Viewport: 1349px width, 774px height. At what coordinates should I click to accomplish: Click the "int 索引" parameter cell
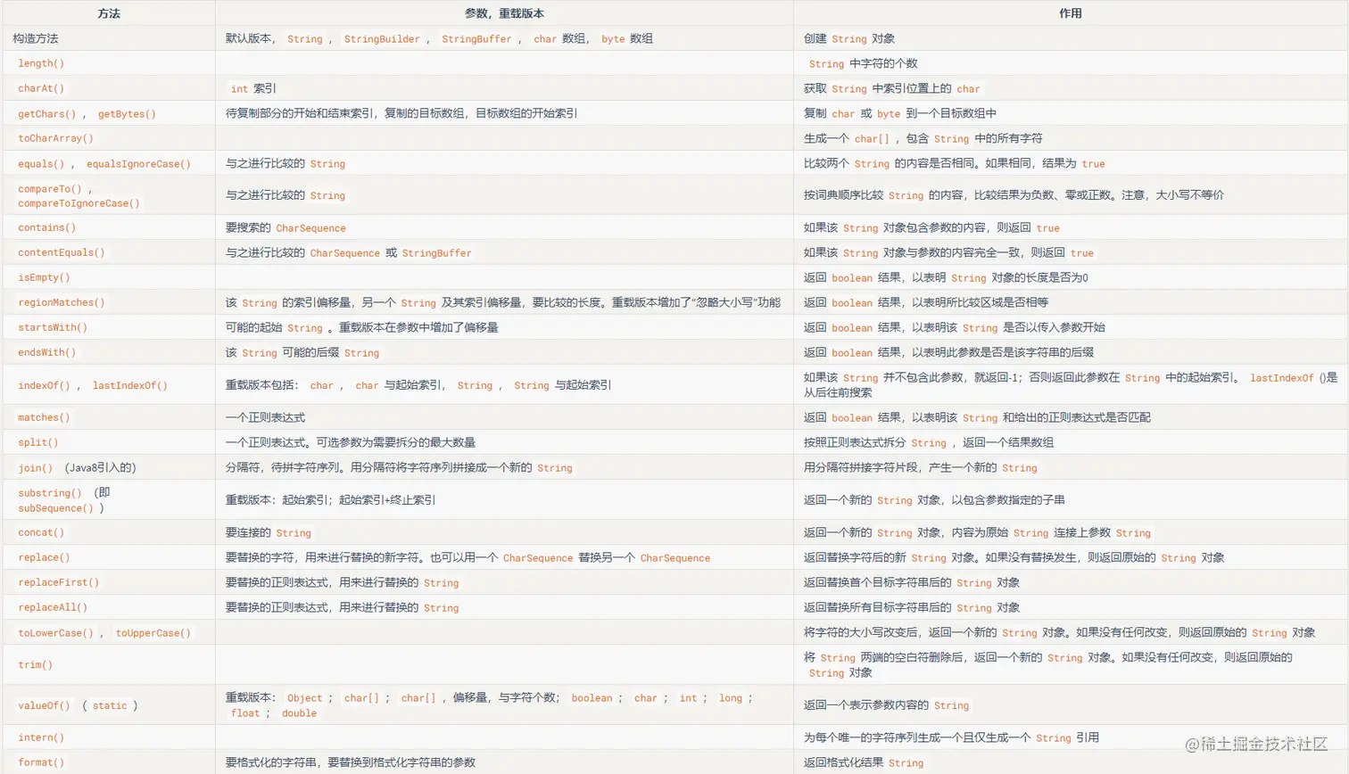point(253,88)
